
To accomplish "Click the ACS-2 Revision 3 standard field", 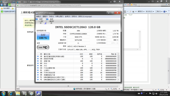I will [x=93, y=46].
